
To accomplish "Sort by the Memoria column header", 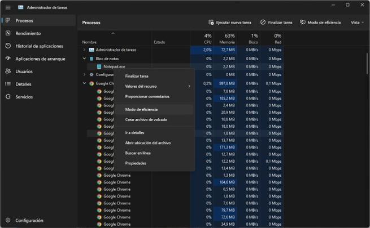I will point(225,38).
